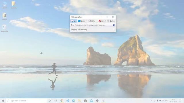
Task: Open Google Chrome from the taskbar
Action: pos(62,100)
